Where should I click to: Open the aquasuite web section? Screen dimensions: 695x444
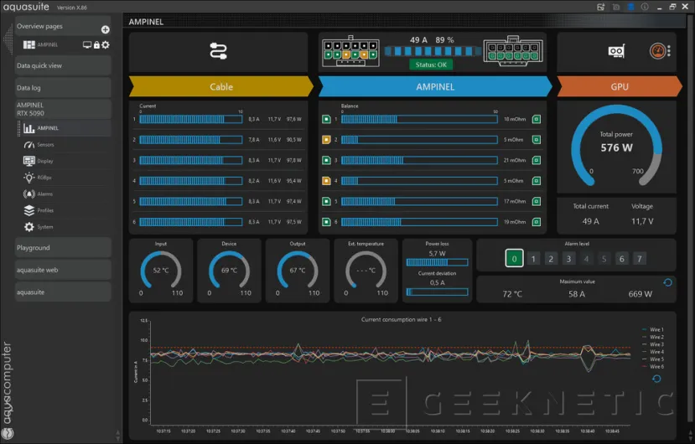(63, 270)
